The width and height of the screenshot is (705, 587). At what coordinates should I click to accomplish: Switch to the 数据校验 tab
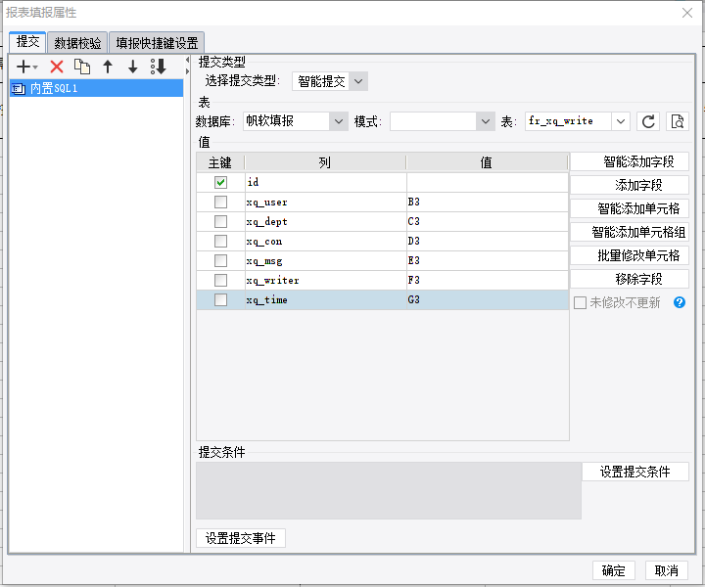(x=77, y=43)
